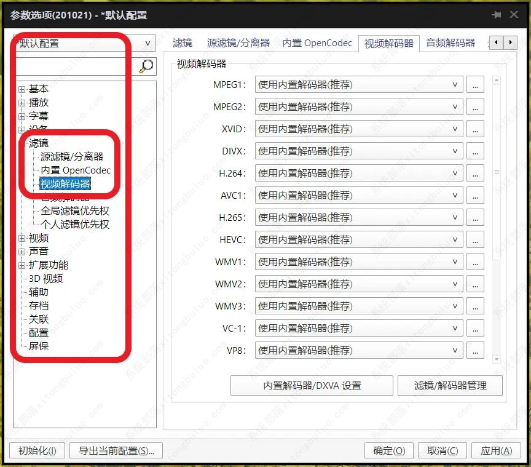Open MPEG1 decoder settings ellipsis button
The height and width of the screenshot is (467, 531).
point(475,85)
